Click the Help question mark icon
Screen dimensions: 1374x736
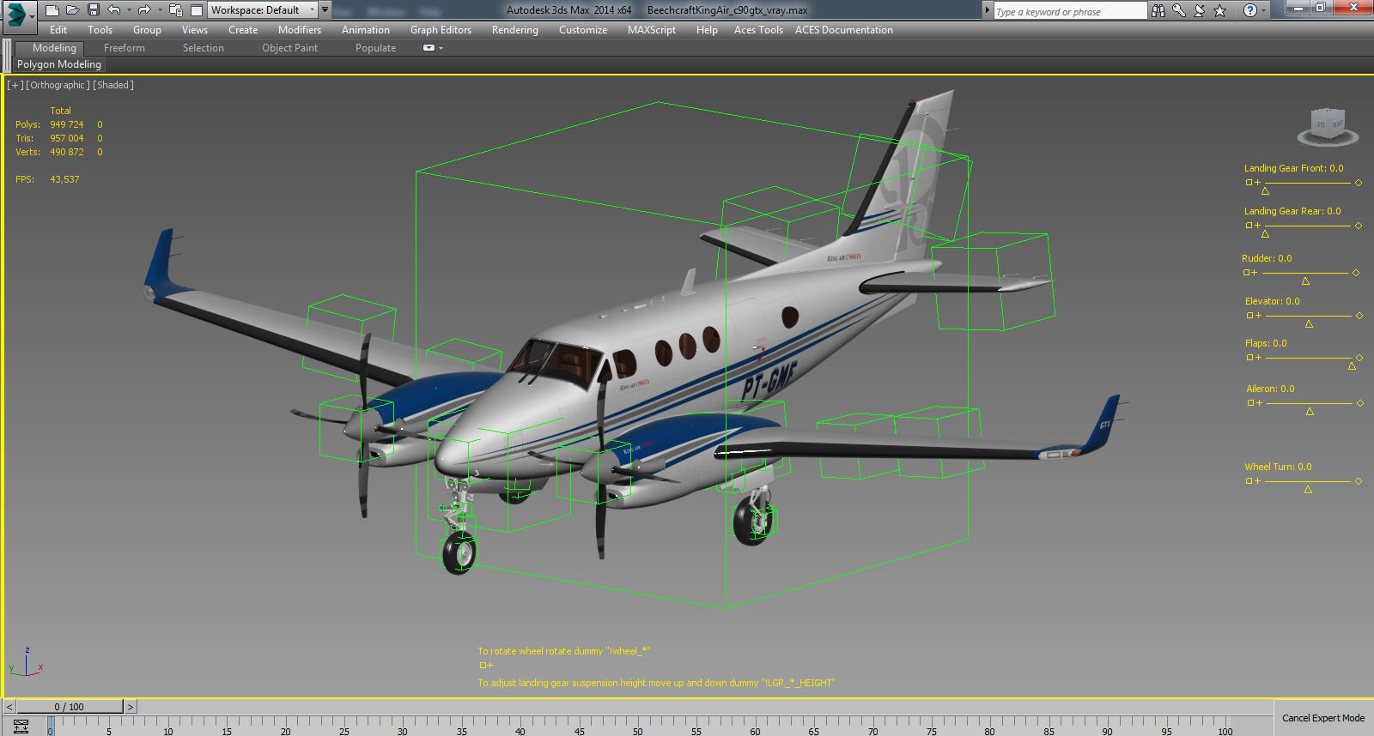[1250, 10]
